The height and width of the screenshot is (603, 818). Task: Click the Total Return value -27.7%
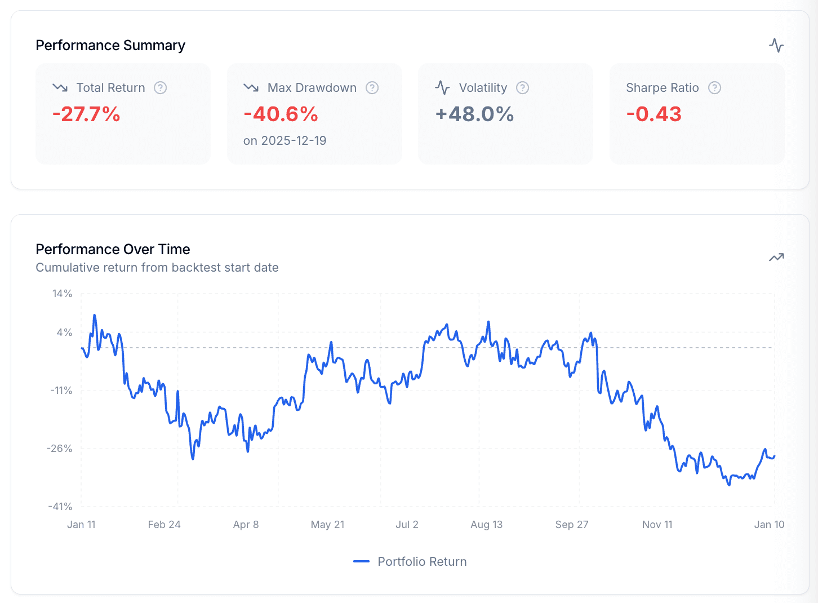(x=86, y=114)
